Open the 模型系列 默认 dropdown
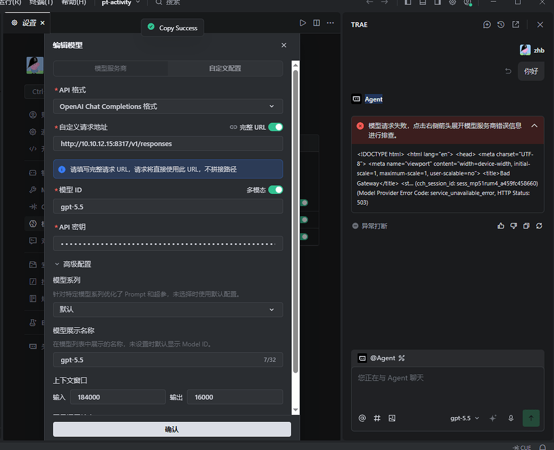 [168, 309]
